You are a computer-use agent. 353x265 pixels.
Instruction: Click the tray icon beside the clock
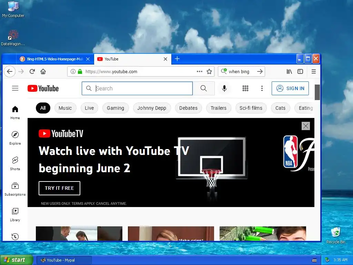tap(327, 260)
